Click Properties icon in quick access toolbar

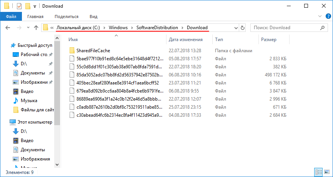pyautogui.click(x=19, y=6)
